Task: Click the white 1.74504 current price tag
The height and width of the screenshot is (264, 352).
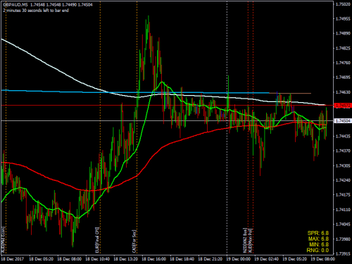Action: tap(342, 120)
